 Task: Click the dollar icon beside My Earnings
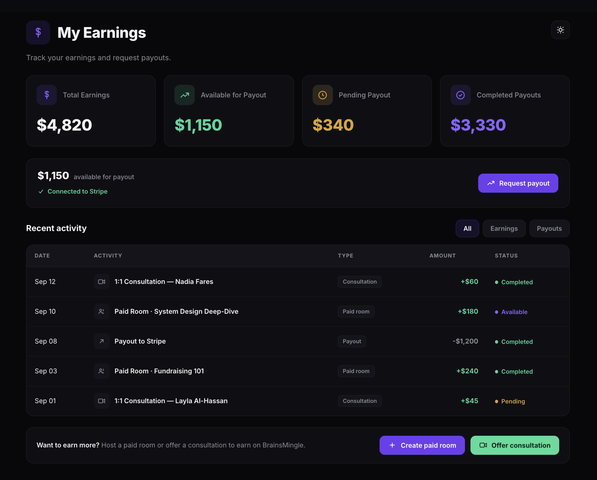click(x=38, y=33)
